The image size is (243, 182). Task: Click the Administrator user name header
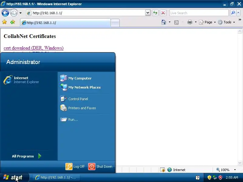23,62
